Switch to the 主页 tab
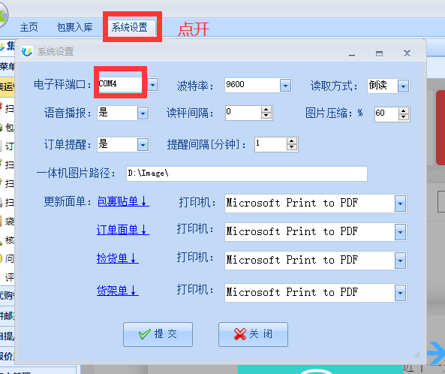445x374 pixels. tap(29, 27)
